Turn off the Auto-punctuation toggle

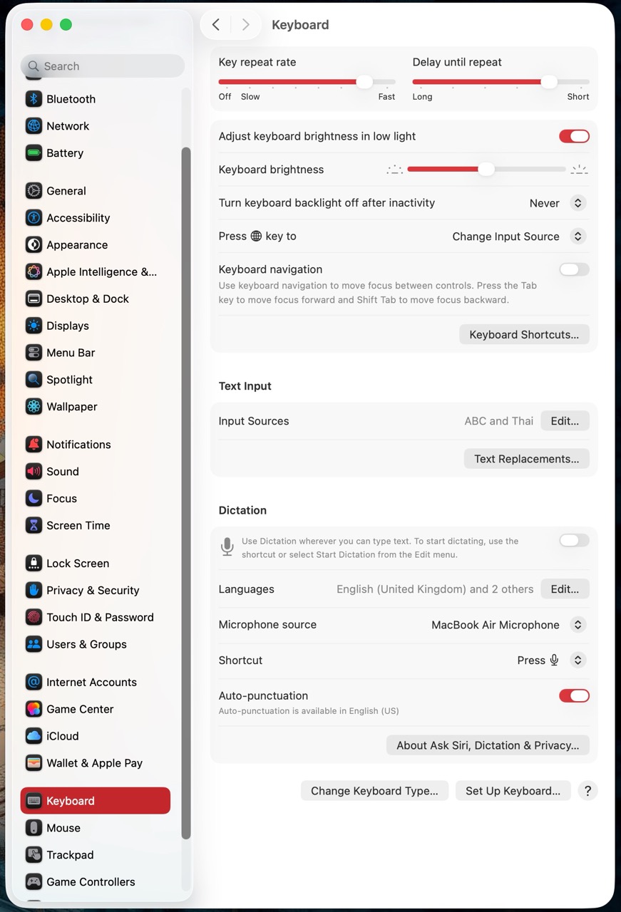pos(574,695)
